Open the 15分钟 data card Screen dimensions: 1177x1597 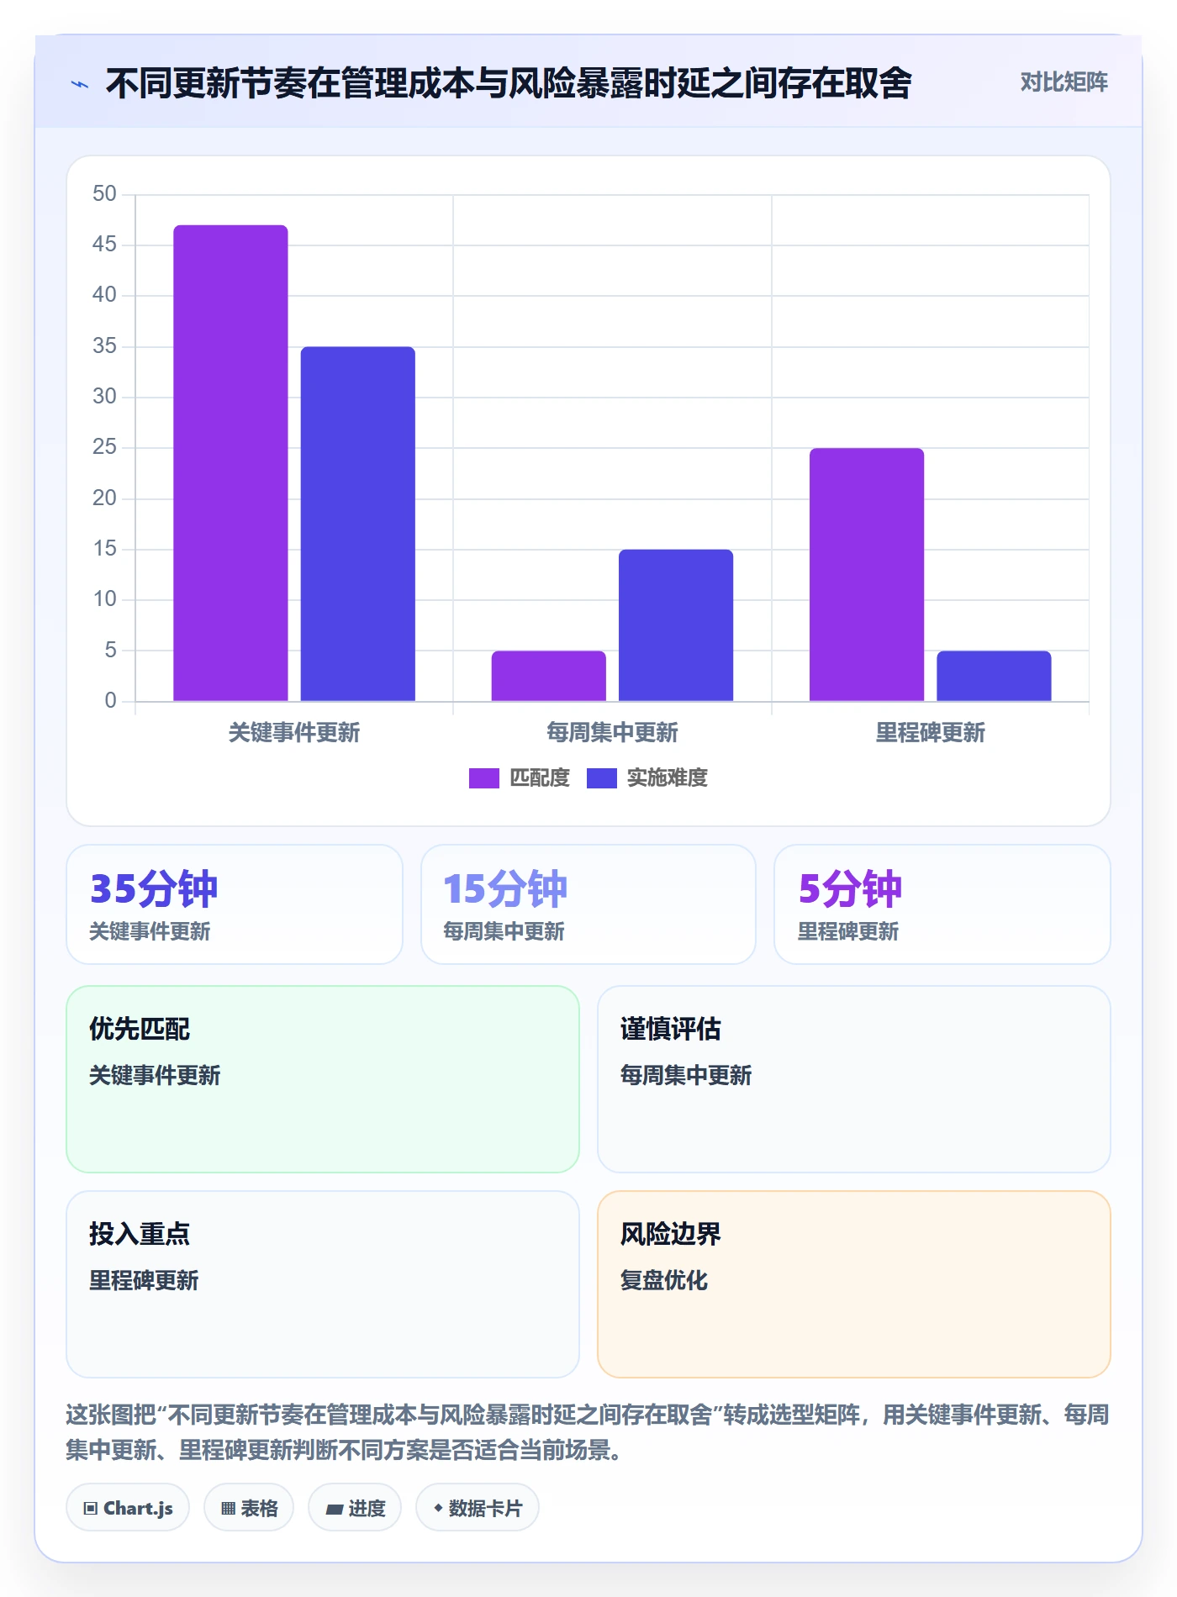[588, 904]
